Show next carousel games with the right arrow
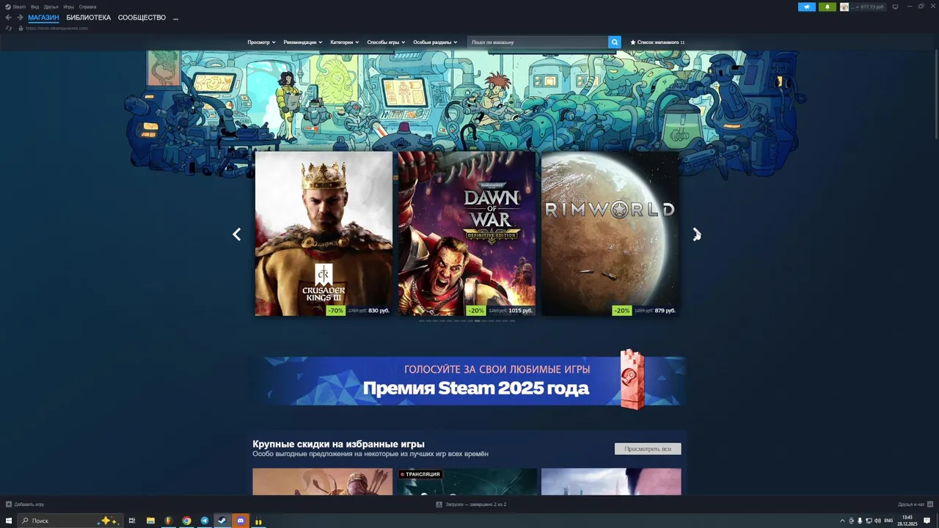Viewport: 939px width, 528px height. 696,234
